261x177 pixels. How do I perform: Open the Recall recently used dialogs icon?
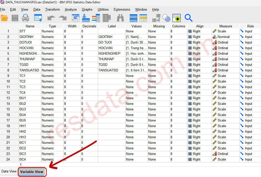[x=38, y=18]
